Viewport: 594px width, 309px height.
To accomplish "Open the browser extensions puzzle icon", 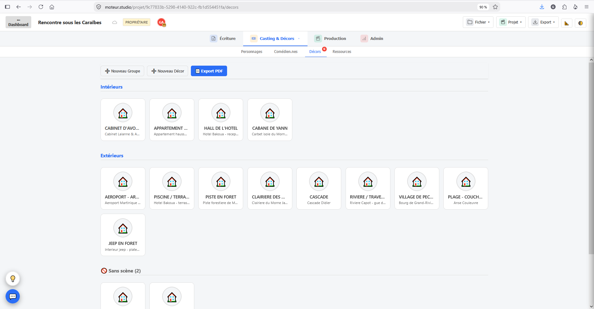I will coord(564,7).
